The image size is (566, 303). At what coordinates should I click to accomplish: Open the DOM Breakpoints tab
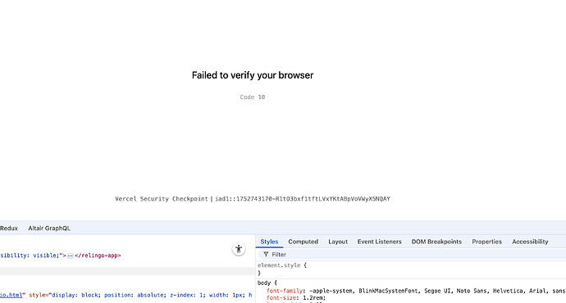[436, 242]
